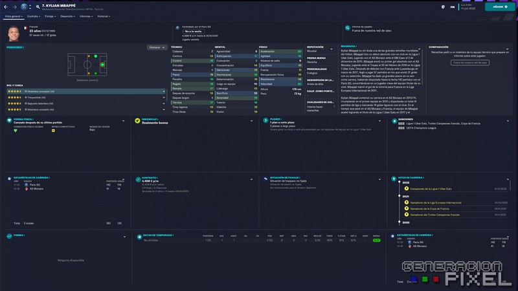Open the Vista general tab menu
This screenshot has height=291, width=518.
[x=14, y=16]
